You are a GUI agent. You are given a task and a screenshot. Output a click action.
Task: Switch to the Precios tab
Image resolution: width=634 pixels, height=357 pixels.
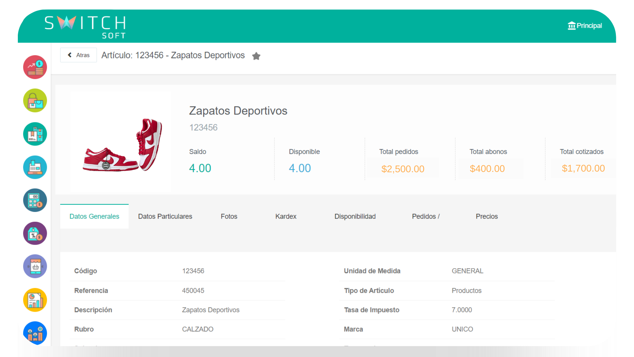486,217
